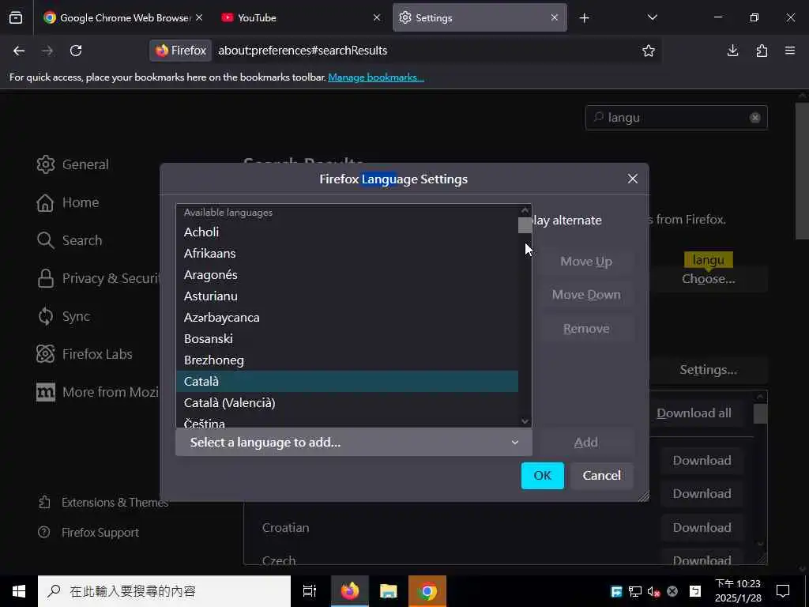Click the Chrome taskbar icon
This screenshot has width=809, height=607.
(427, 591)
